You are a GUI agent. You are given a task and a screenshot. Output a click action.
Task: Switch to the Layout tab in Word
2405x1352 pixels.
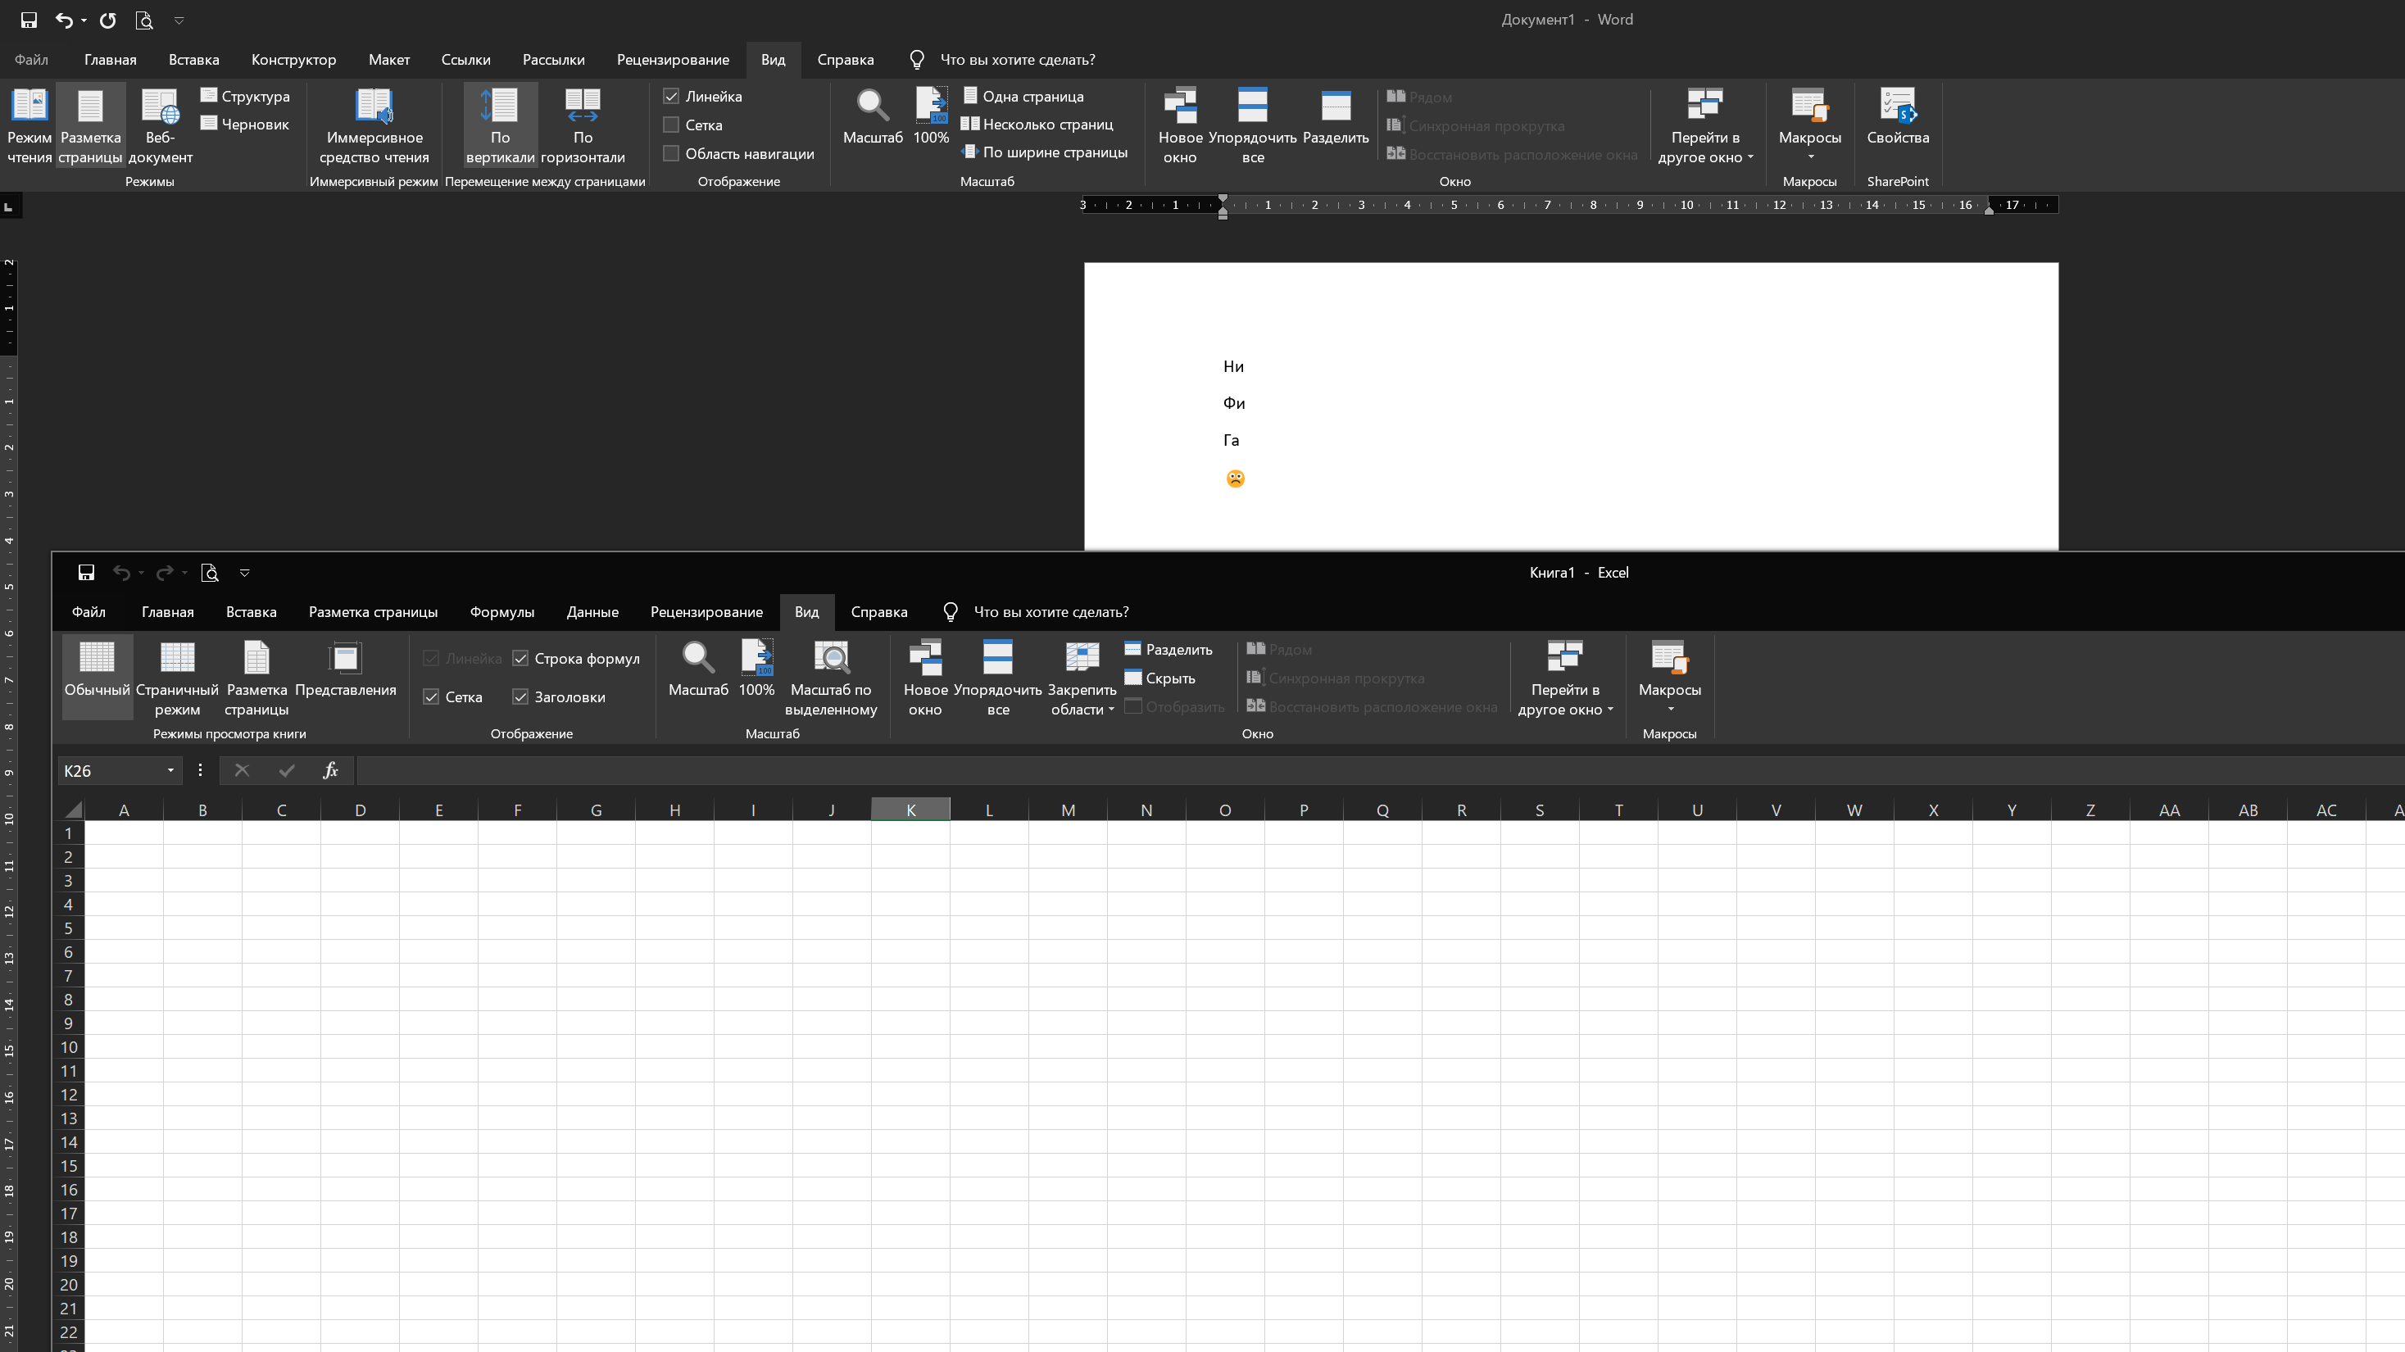coord(388,60)
